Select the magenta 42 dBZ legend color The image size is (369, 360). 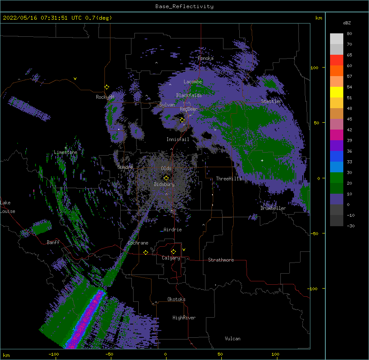[336, 135]
